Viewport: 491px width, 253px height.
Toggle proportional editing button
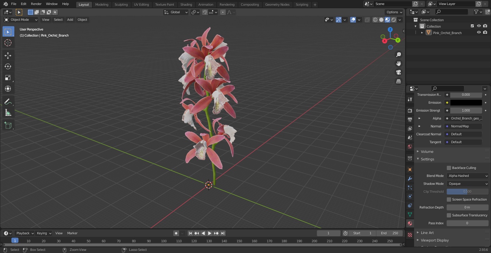click(223, 12)
